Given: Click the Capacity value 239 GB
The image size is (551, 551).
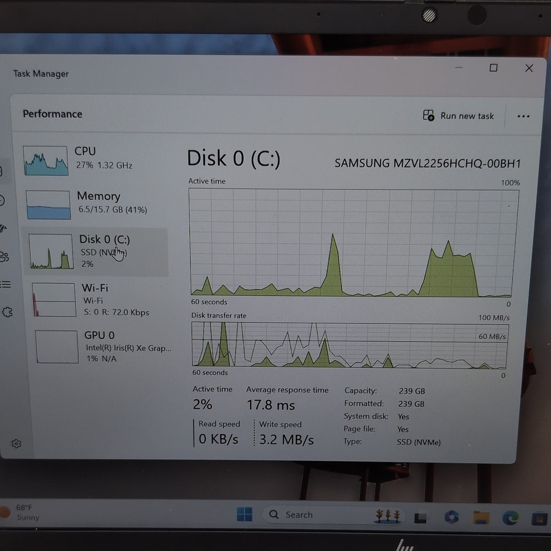Looking at the screenshot, I should (412, 391).
